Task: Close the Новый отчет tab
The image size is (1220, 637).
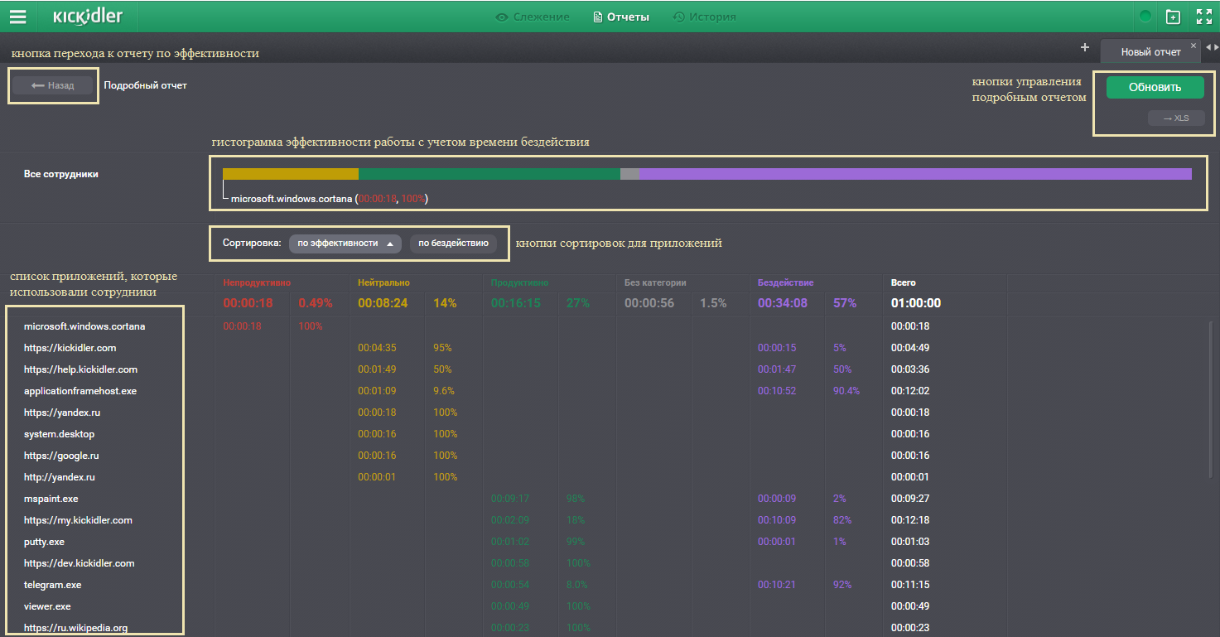Action: coord(1193,46)
